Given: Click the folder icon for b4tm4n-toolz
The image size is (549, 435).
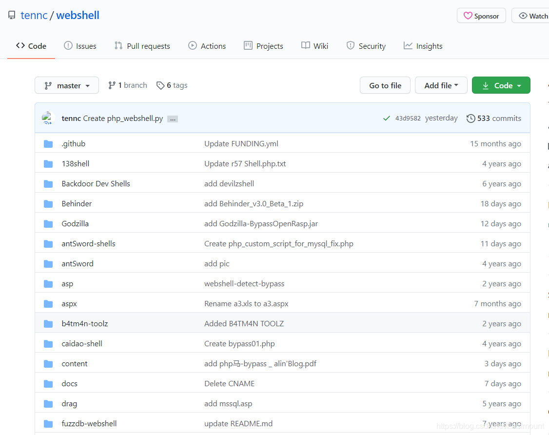Looking at the screenshot, I should 48,324.
